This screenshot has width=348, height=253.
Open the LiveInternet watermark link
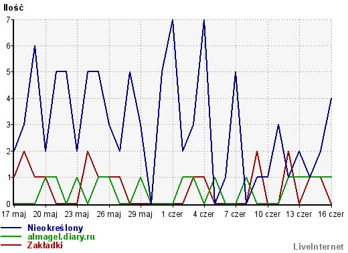[x=319, y=247]
